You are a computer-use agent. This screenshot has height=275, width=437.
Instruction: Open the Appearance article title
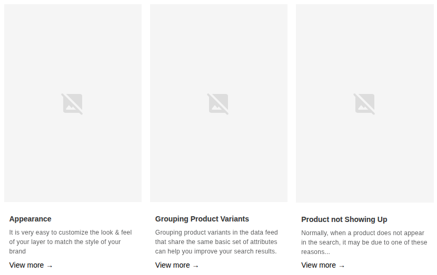[x=30, y=219]
